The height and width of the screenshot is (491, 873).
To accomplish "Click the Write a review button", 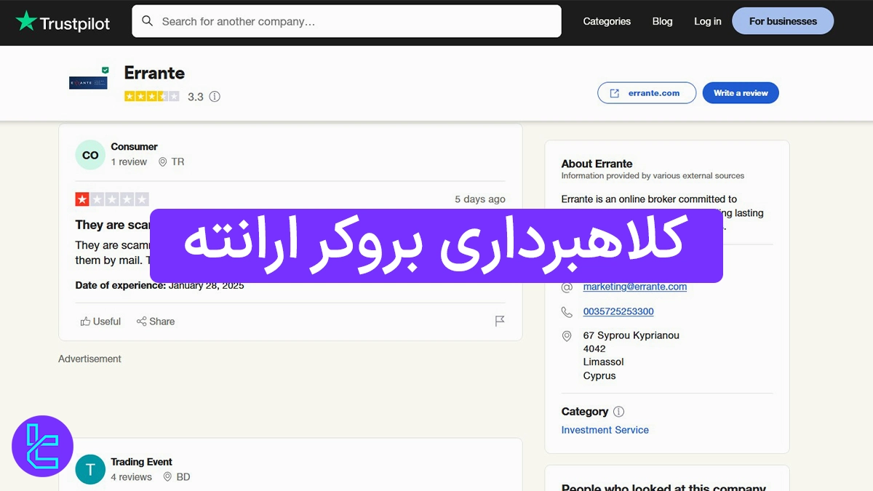I will [741, 92].
